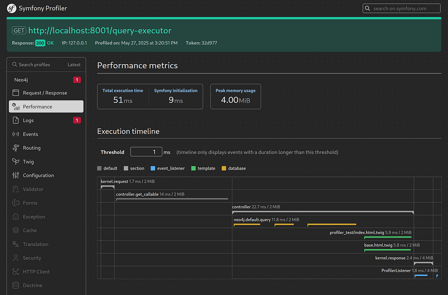Screen dimensions: 448x295
Task: Click the Security user icon
Action: click(16, 258)
